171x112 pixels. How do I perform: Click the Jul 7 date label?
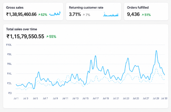click(45, 98)
